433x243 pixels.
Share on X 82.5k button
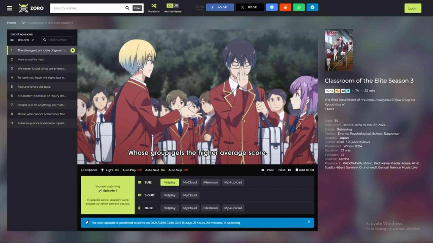click(249, 7)
